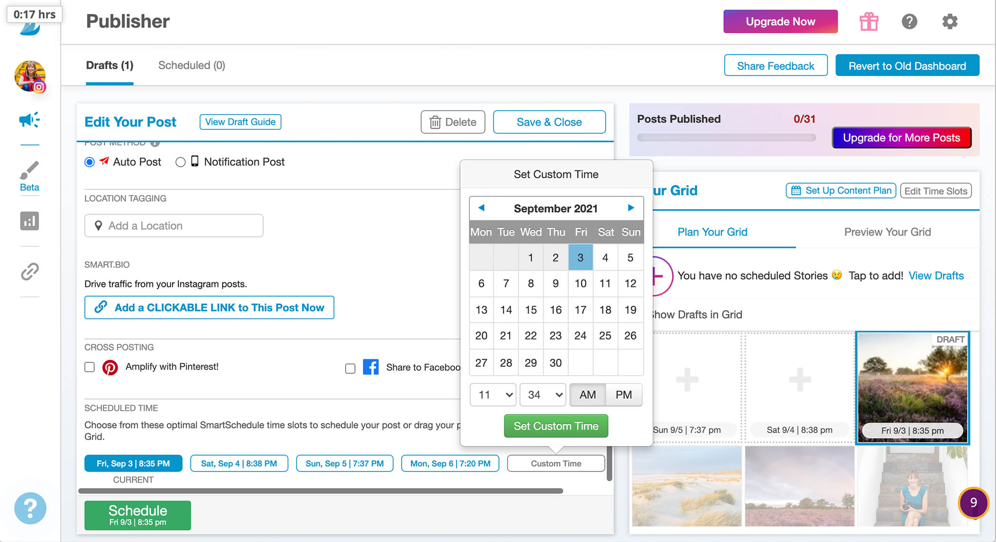Click the help question mark in header
The width and height of the screenshot is (996, 542).
click(909, 21)
